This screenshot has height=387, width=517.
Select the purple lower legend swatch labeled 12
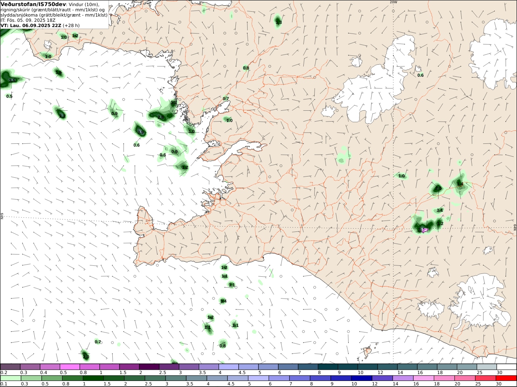pos(382,378)
